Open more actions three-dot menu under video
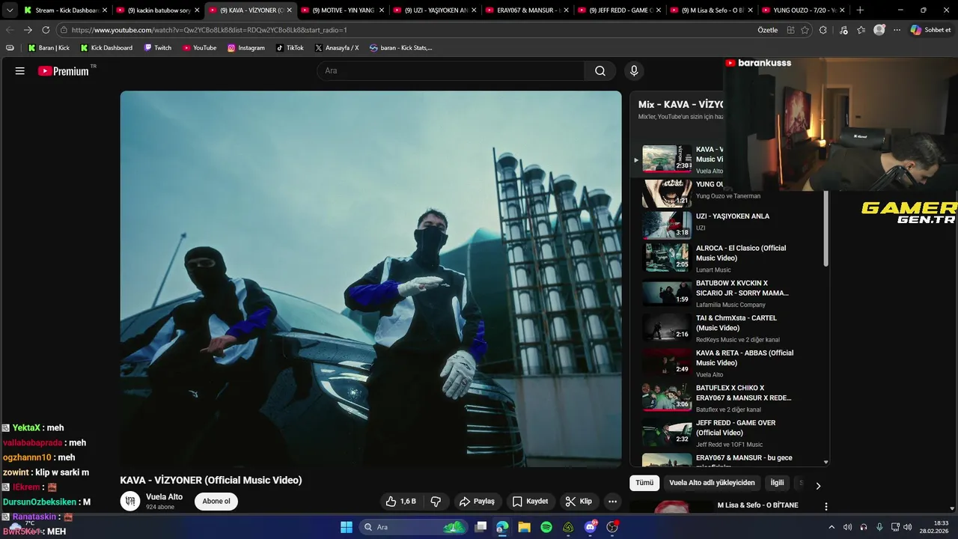Viewport: 958px width, 539px height. pos(613,502)
